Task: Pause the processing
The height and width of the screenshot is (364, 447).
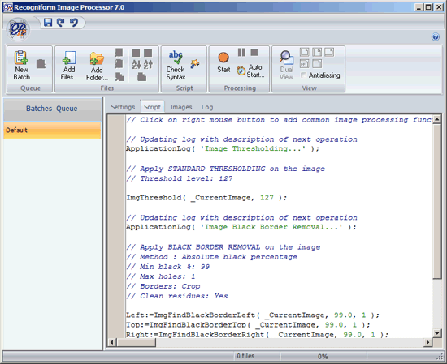Action: tap(241, 53)
